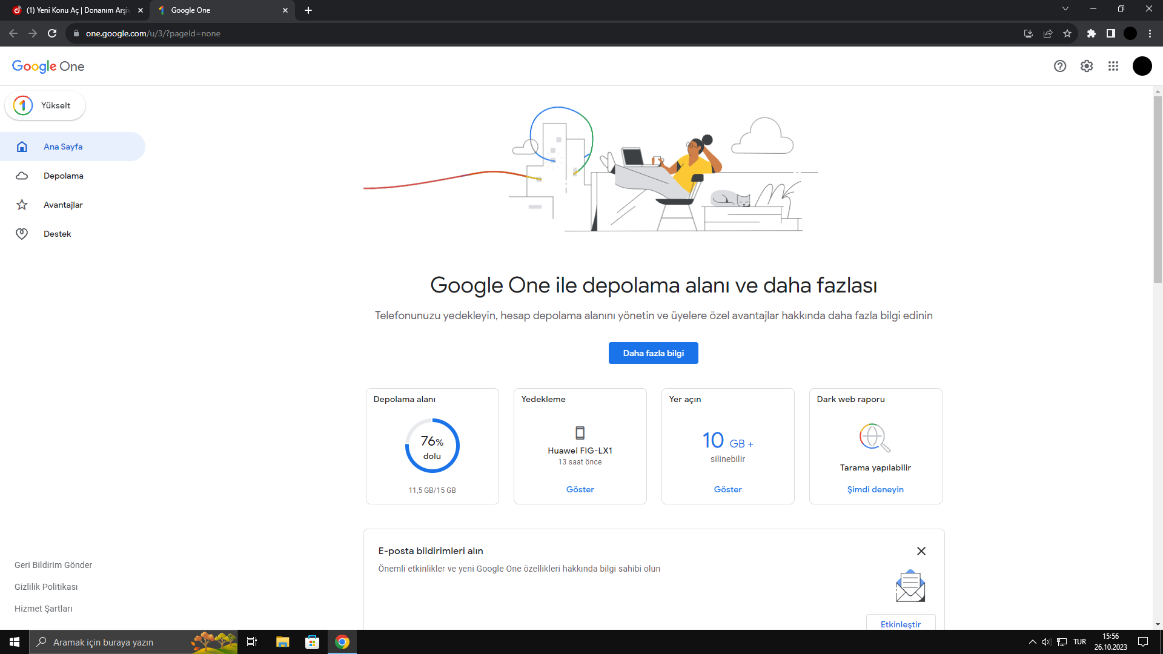Open Chrome extensions puzzle icon
The height and width of the screenshot is (654, 1163).
pyautogui.click(x=1092, y=33)
